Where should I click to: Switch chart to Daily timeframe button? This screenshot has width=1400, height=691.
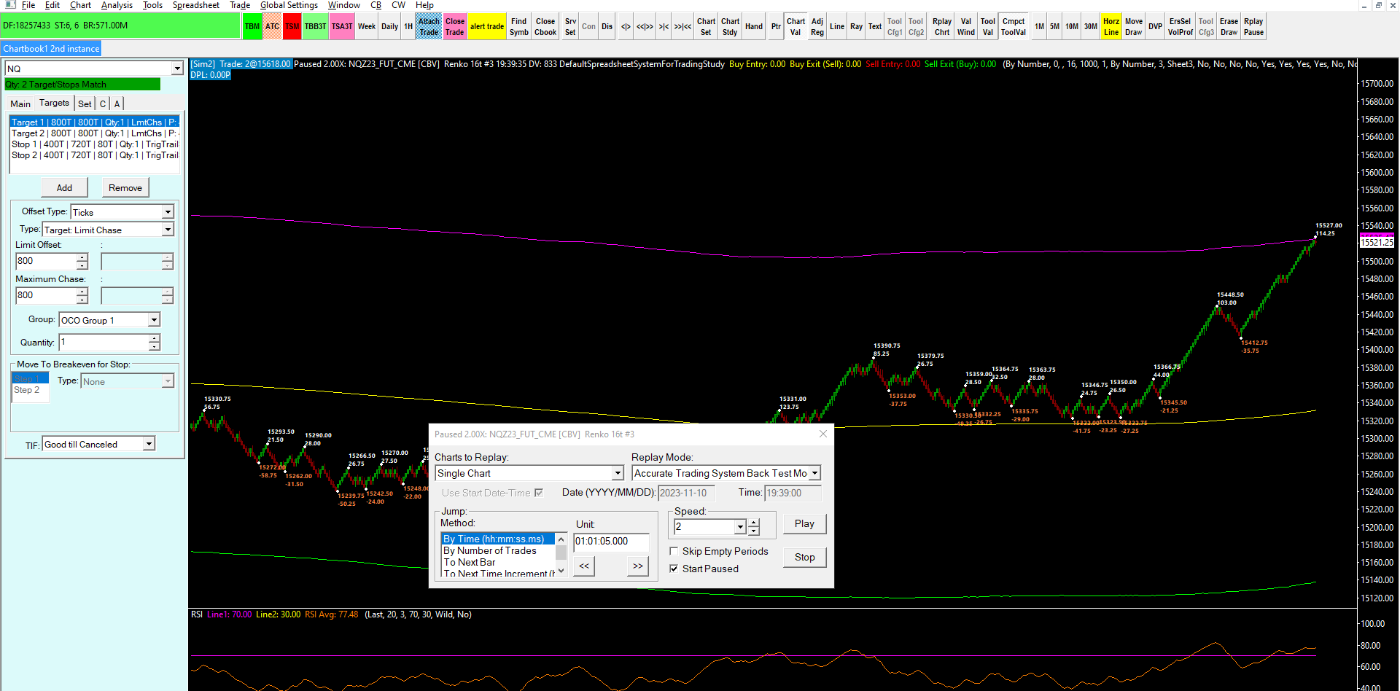pyautogui.click(x=389, y=26)
